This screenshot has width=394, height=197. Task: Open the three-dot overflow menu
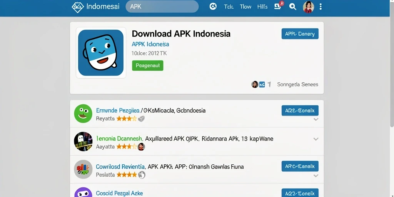pos(321,7)
